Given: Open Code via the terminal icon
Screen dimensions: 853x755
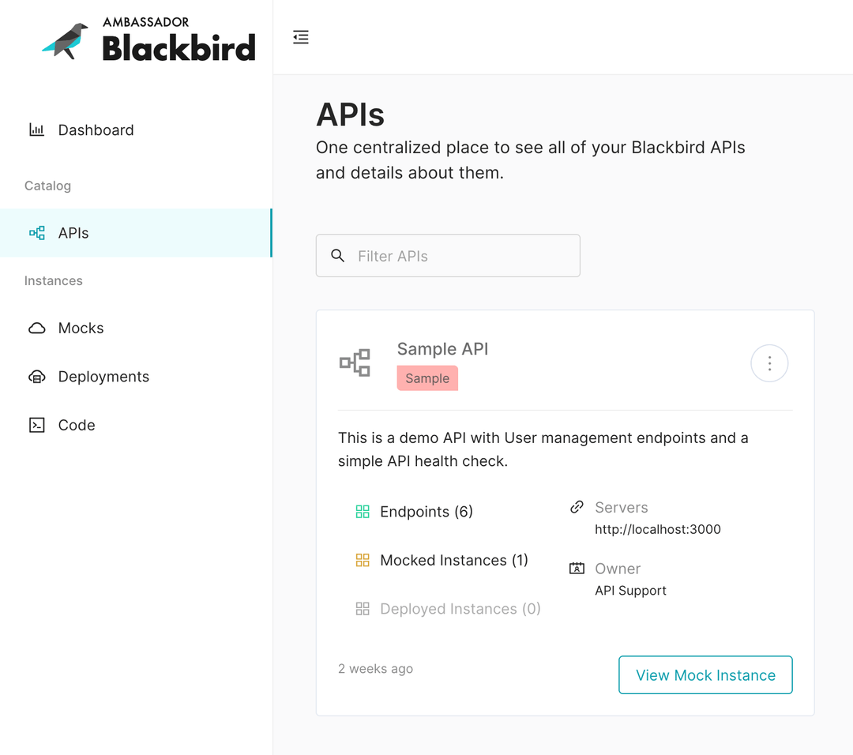Looking at the screenshot, I should 37,425.
